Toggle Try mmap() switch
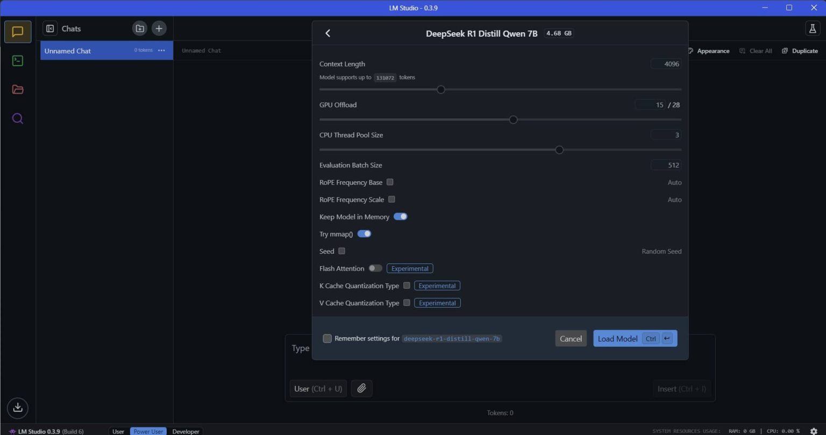This screenshot has width=826, height=435. 364,234
